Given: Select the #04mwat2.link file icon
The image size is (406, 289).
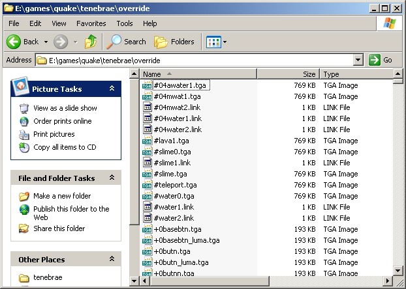Looking at the screenshot, I should pyautogui.click(x=148, y=107).
